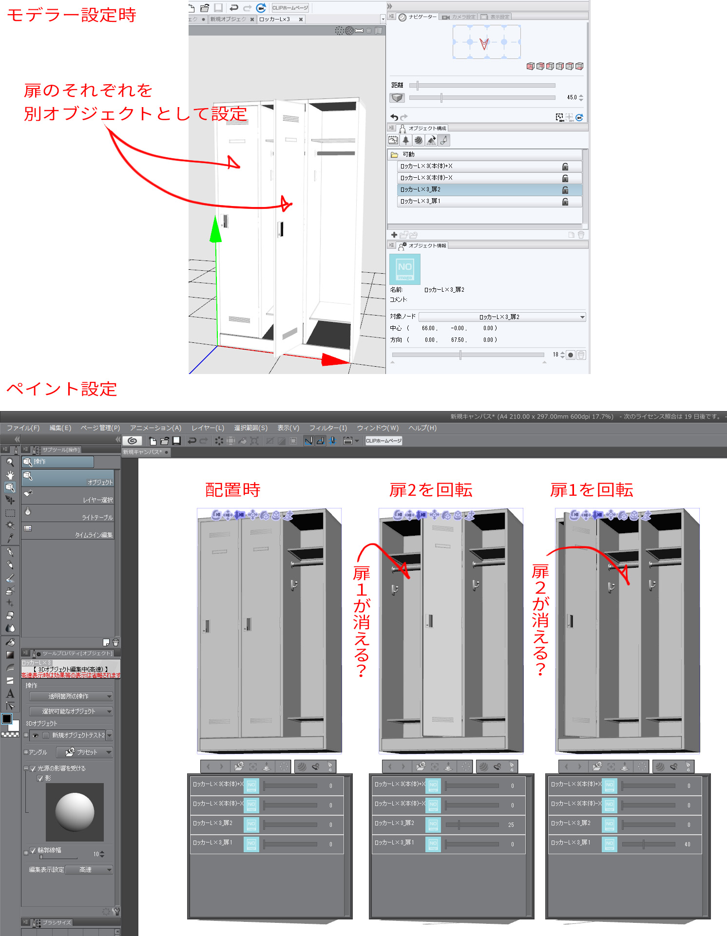Screen dimensions: 727x936
Task: Toggle lock on ロッカーL×3_扉2 row in Modeler
Action: pyautogui.click(x=565, y=189)
